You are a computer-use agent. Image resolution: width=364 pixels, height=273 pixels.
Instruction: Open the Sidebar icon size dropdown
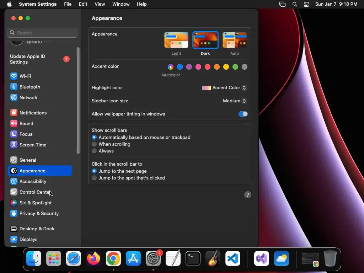pos(235,101)
